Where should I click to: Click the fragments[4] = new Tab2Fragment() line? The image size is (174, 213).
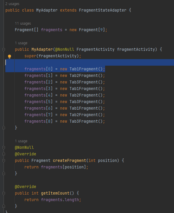pyautogui.click(x=65, y=95)
